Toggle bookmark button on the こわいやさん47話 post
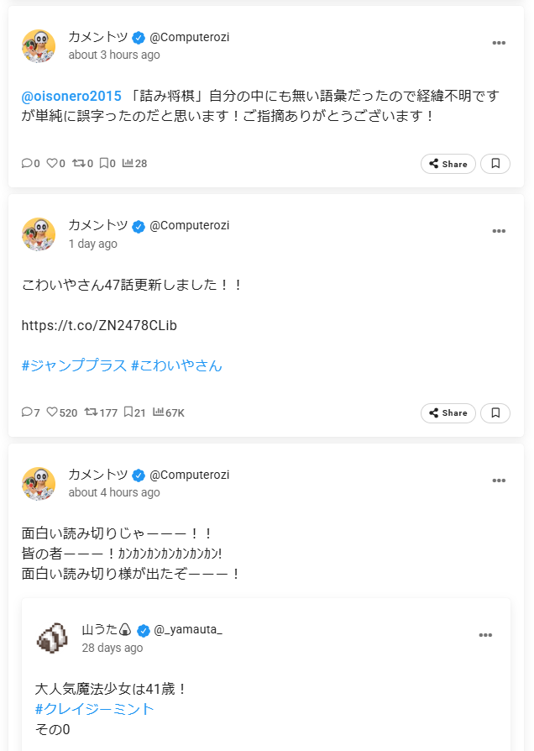The image size is (534, 751). [x=495, y=412]
